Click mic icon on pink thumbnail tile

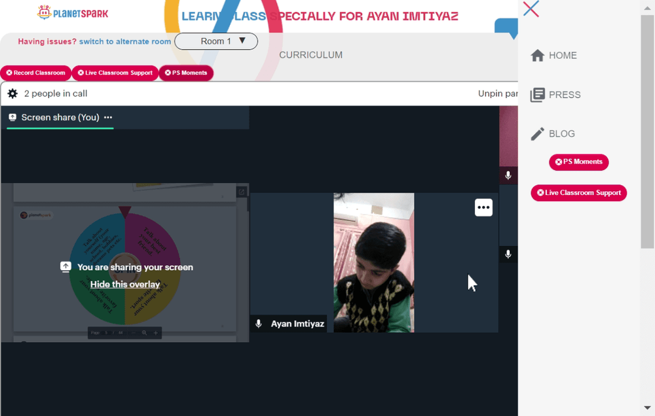pyautogui.click(x=508, y=175)
